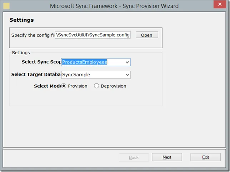This screenshot has height=172, width=230.
Task: Click the Deprovision option label text
Action: tap(113, 86)
